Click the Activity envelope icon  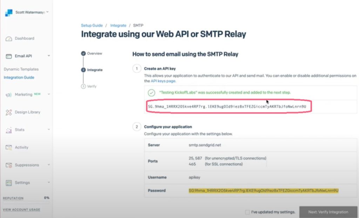point(9,148)
